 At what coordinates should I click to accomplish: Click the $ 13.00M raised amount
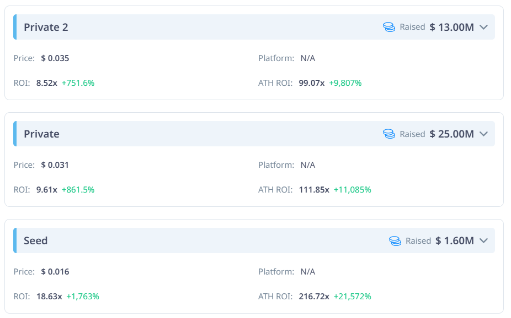[452, 28]
